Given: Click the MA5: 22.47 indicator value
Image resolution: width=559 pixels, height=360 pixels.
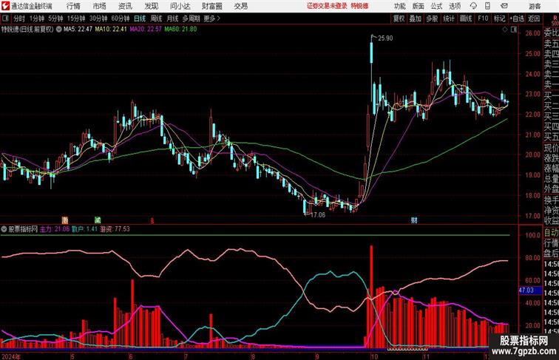Looking at the screenshot, I should 78,30.
